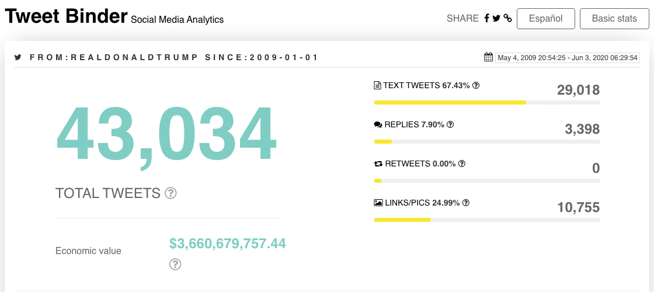
Task: Click help icon below Economic value
Action: 175,264
